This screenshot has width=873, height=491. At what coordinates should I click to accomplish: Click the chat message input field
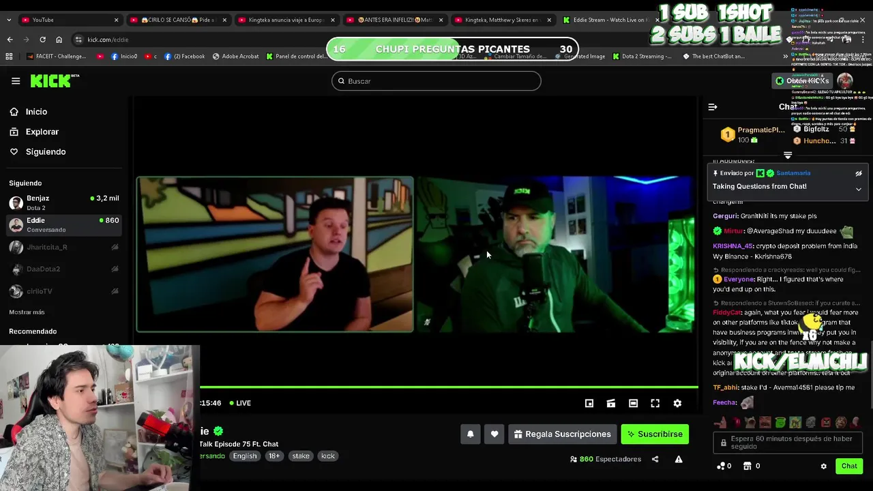pyautogui.click(x=788, y=442)
